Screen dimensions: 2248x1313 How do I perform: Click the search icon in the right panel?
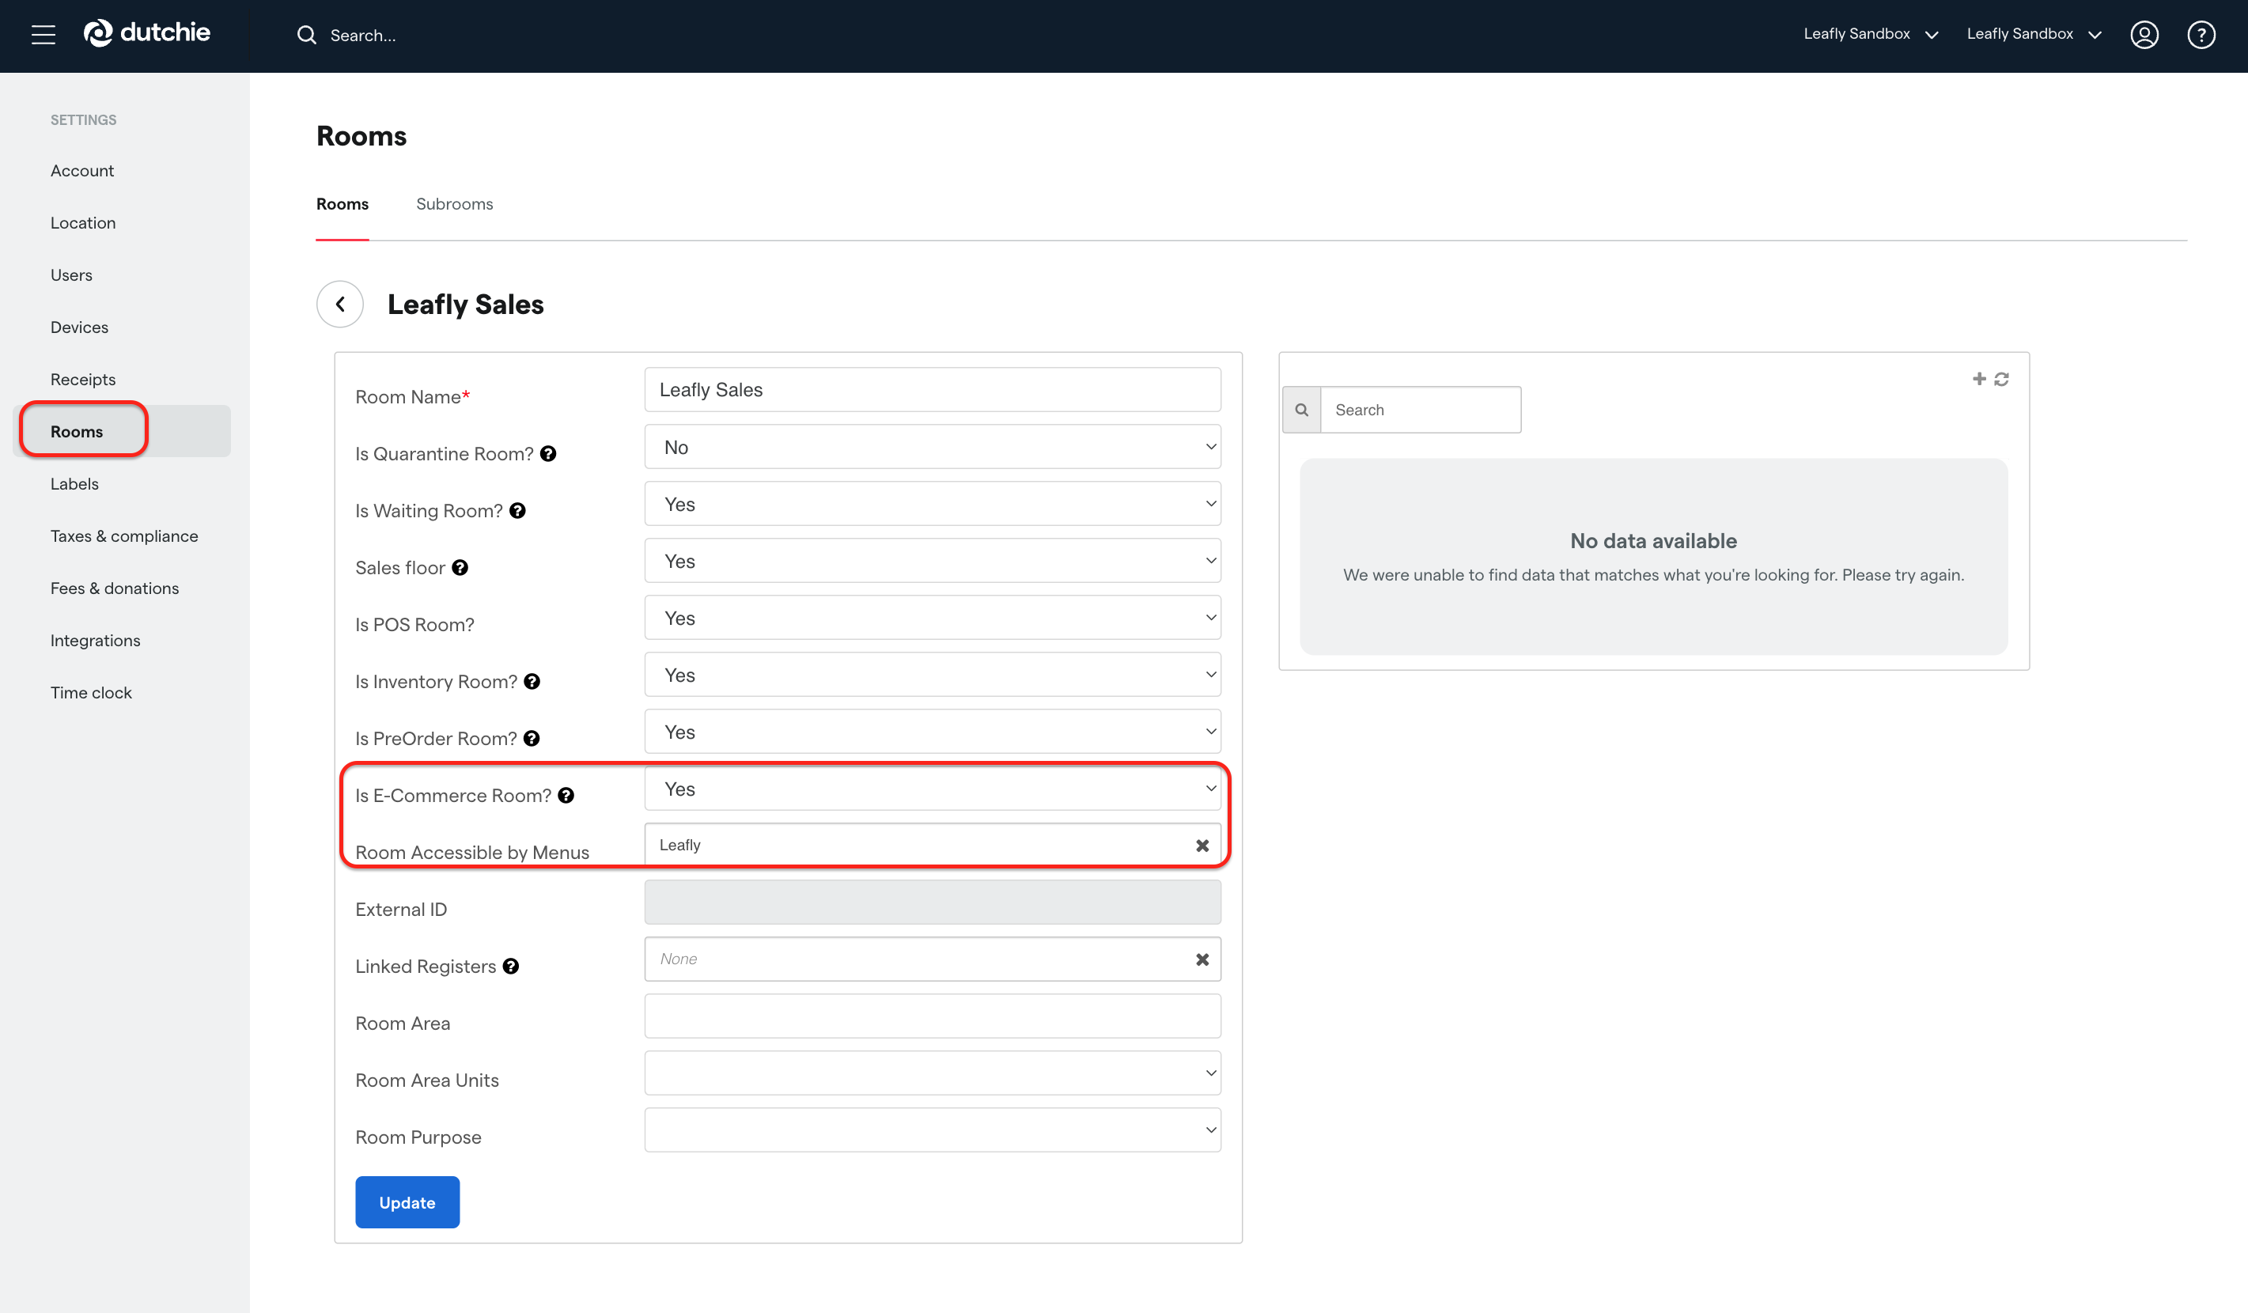pyautogui.click(x=1301, y=410)
